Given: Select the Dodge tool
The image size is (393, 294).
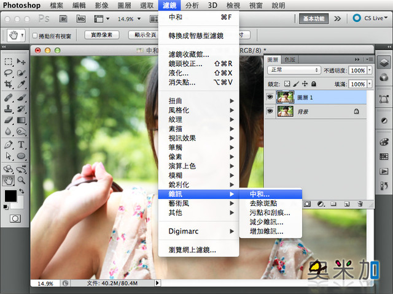Looking at the screenshot, I should click(x=21, y=131).
